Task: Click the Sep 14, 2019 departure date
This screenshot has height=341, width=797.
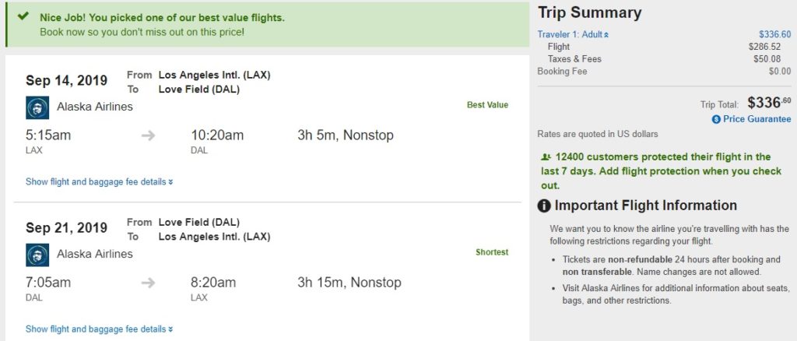Action: [x=66, y=81]
